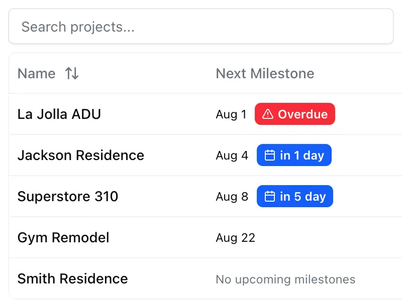Click the Aug 22 date for Gym Remodel
The image size is (402, 301).
pyautogui.click(x=236, y=237)
